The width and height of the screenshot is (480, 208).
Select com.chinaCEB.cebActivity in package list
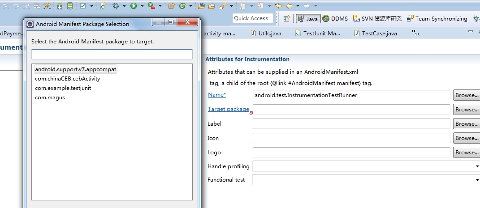point(67,79)
